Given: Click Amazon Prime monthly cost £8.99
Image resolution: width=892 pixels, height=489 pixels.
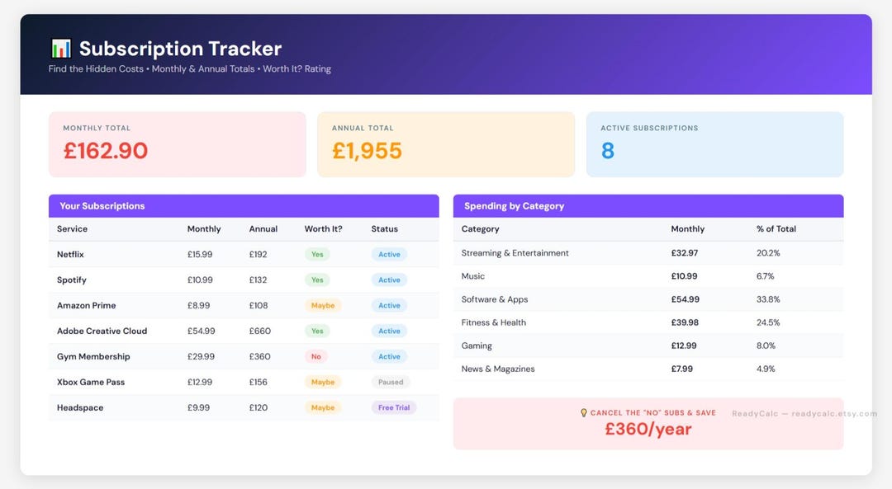Looking at the screenshot, I should point(198,306).
